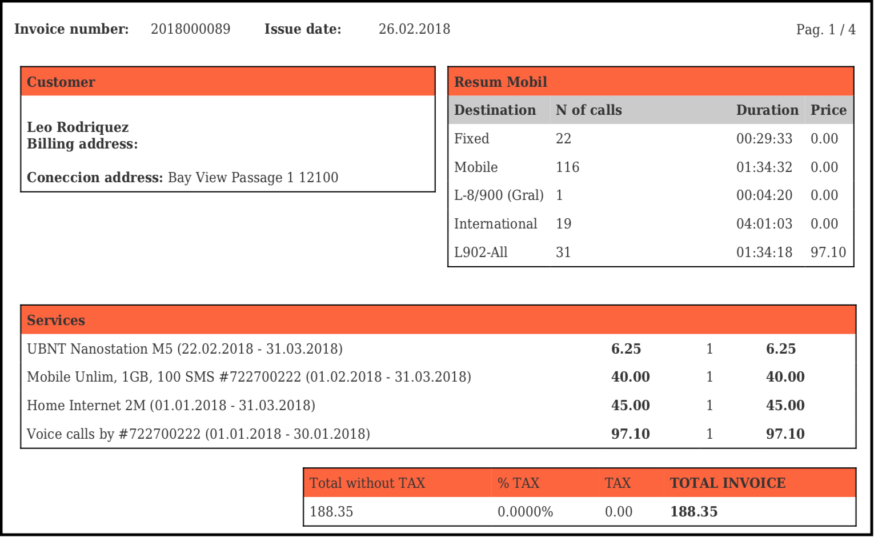The image size is (874, 537).
Task: Select the Services section header
Action: coord(56,320)
